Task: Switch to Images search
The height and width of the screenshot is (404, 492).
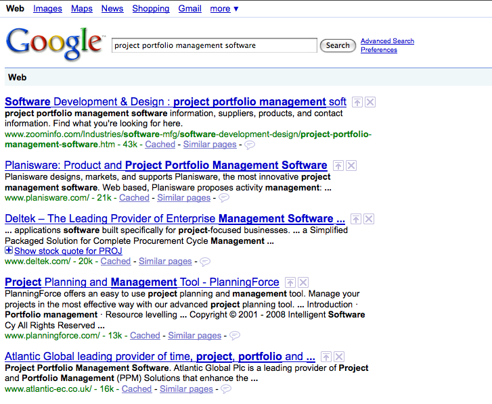Action: click(47, 9)
